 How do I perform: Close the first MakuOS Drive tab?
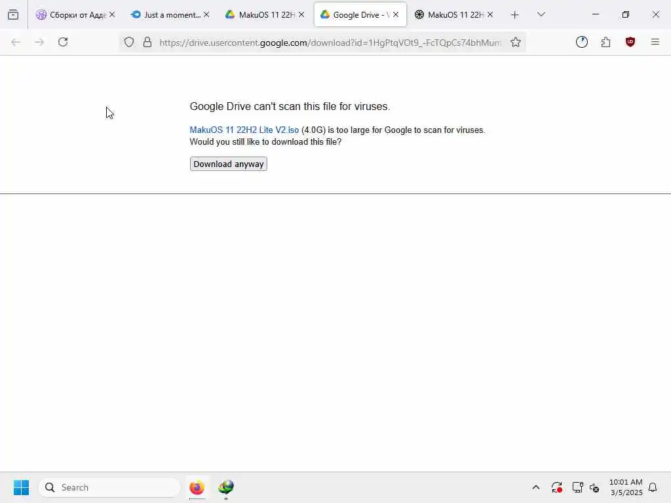tap(301, 14)
